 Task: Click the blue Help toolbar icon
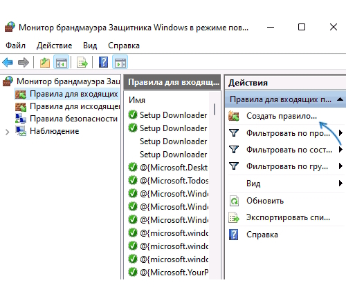tap(103, 62)
